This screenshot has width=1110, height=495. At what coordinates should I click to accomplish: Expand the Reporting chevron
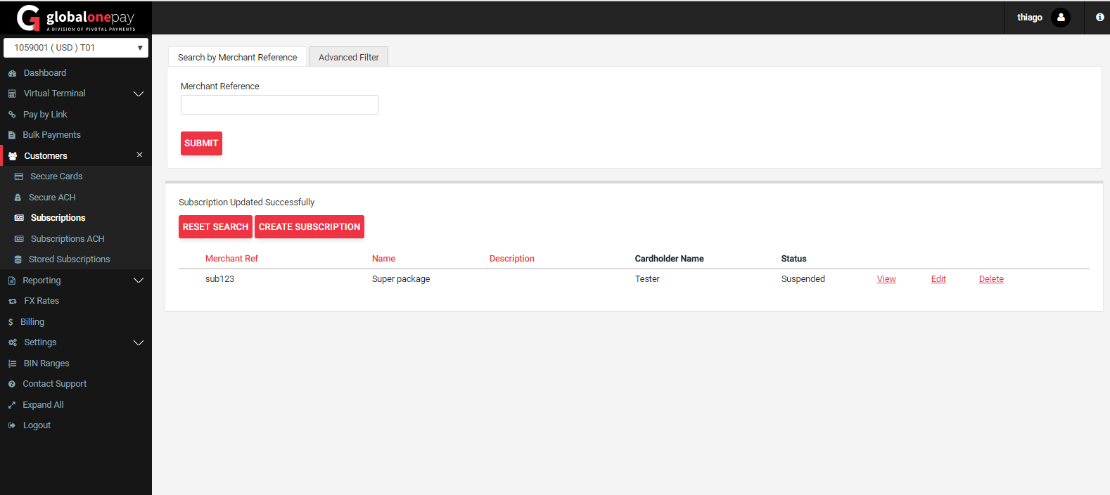click(139, 281)
